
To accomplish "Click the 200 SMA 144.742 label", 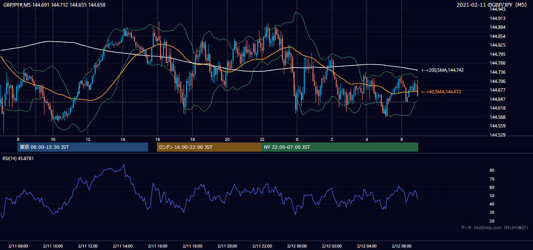I will click(442, 70).
